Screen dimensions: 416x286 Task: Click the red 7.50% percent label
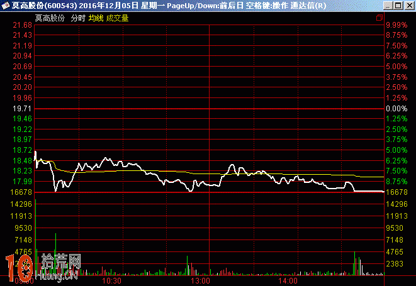point(396,46)
